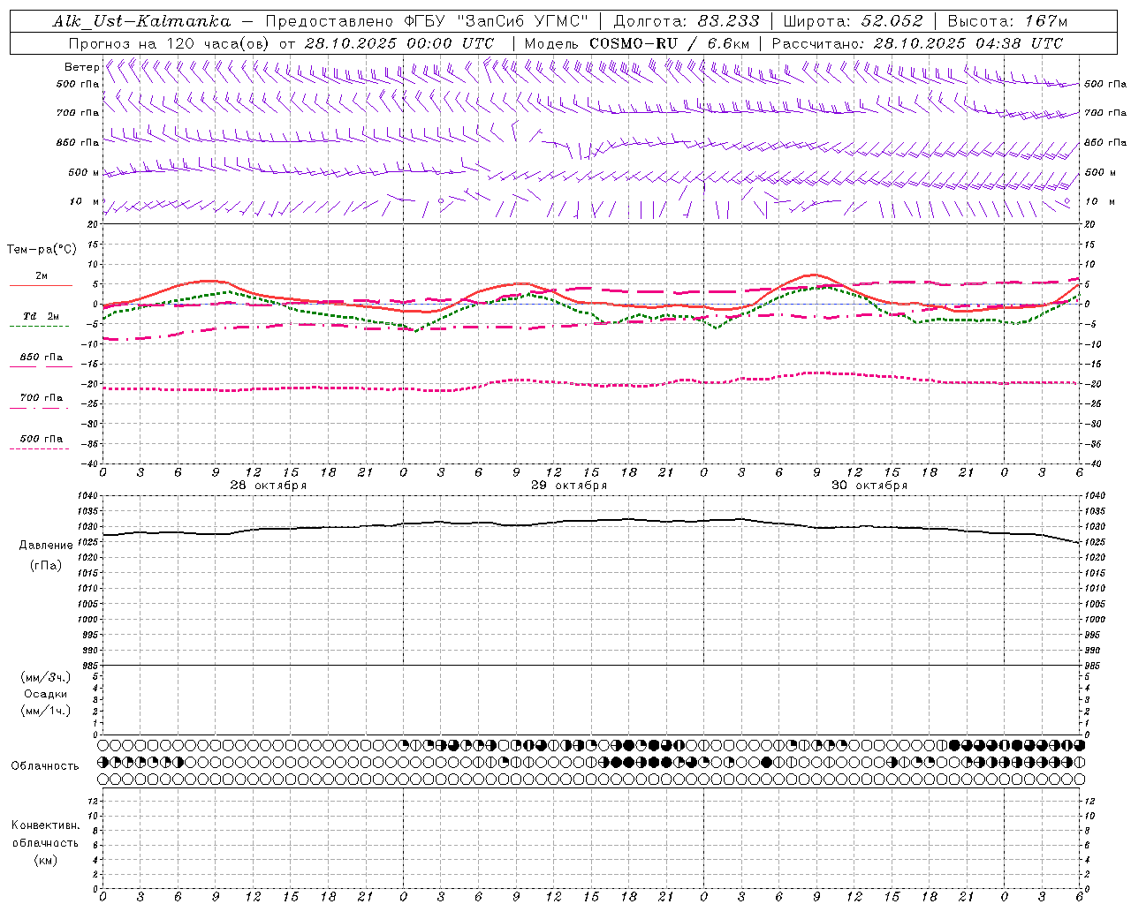The height and width of the screenshot is (904, 1131).
Task: Click the Широта: 52.052 header field
Action: (854, 21)
